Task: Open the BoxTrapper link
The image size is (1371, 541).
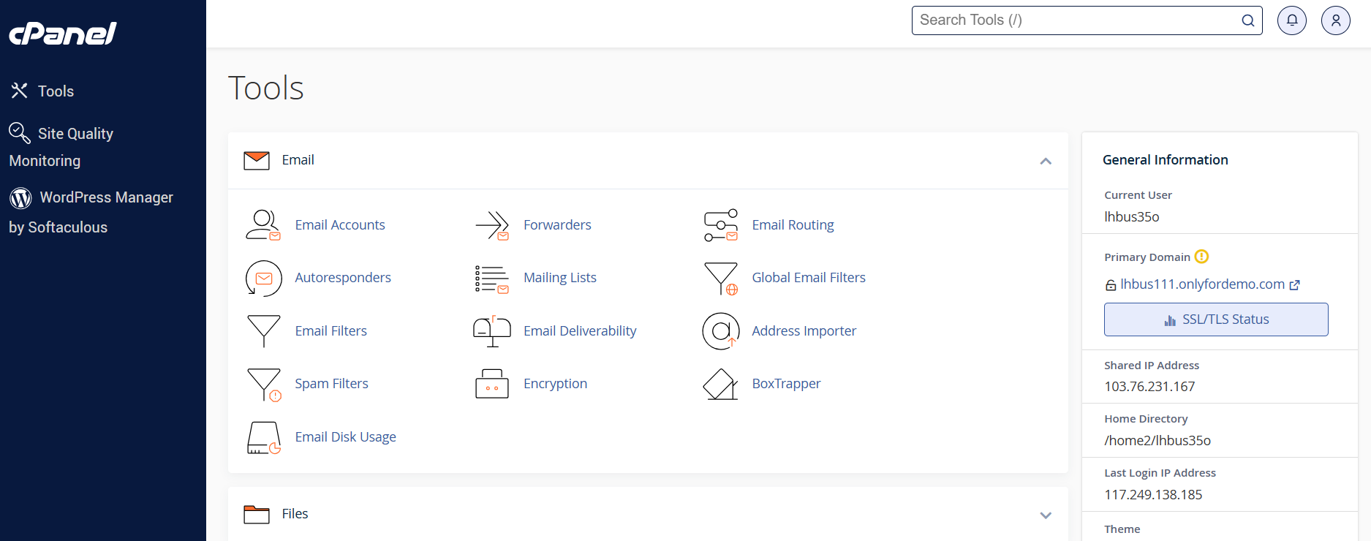Action: pyautogui.click(x=786, y=384)
